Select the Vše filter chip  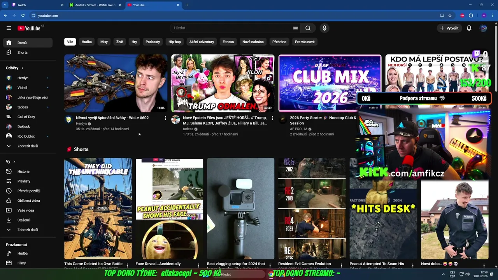[x=70, y=42]
